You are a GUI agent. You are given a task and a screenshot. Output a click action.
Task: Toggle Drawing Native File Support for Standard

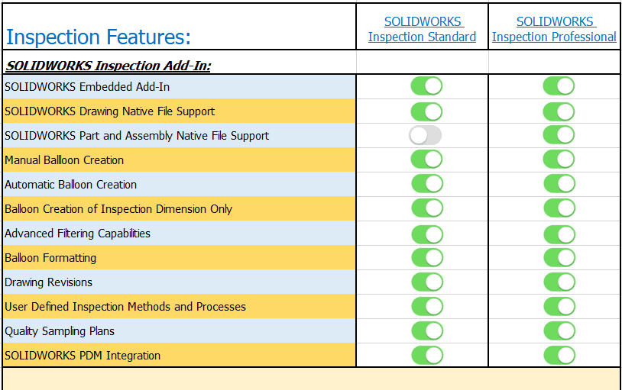(x=426, y=111)
